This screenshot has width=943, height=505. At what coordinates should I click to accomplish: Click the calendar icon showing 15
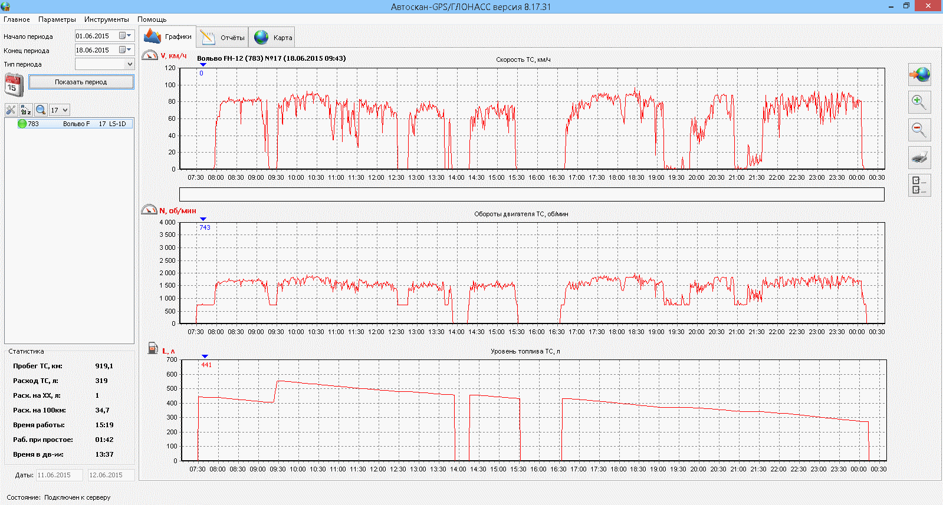coord(14,84)
